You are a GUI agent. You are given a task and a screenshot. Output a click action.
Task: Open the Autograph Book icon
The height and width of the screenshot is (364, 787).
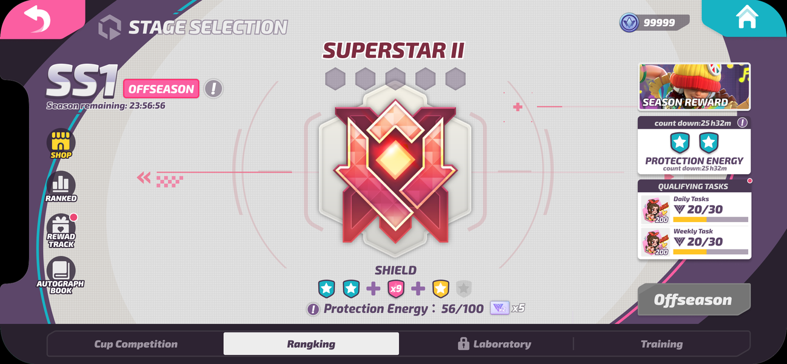click(x=61, y=275)
